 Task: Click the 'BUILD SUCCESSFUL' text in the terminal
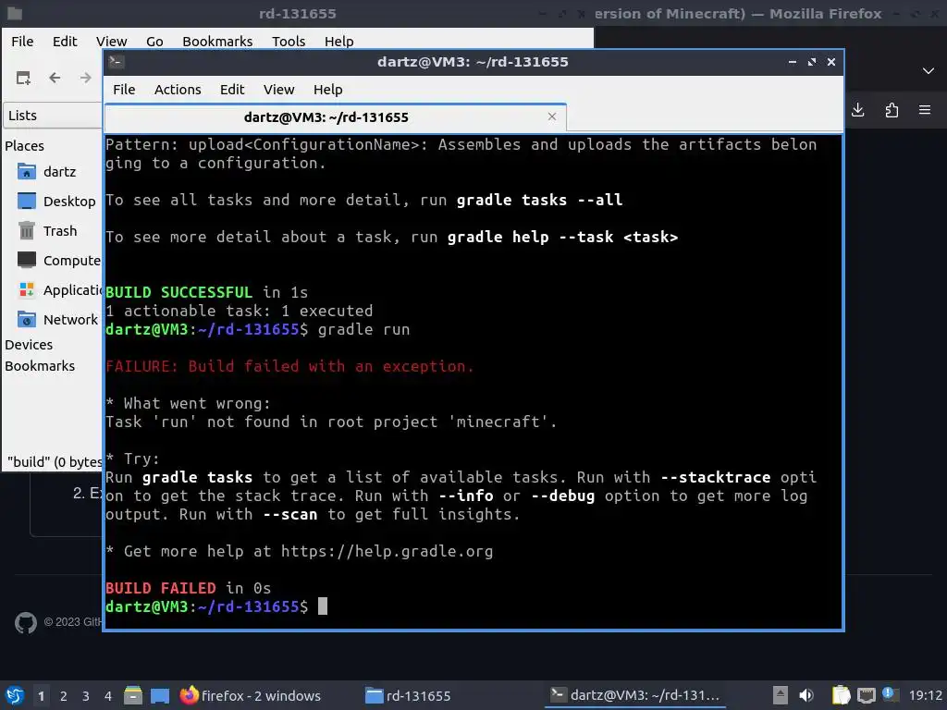(x=178, y=292)
